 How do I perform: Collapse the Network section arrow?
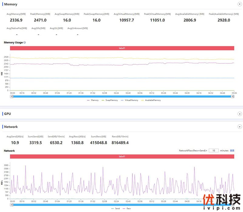coord(240,127)
